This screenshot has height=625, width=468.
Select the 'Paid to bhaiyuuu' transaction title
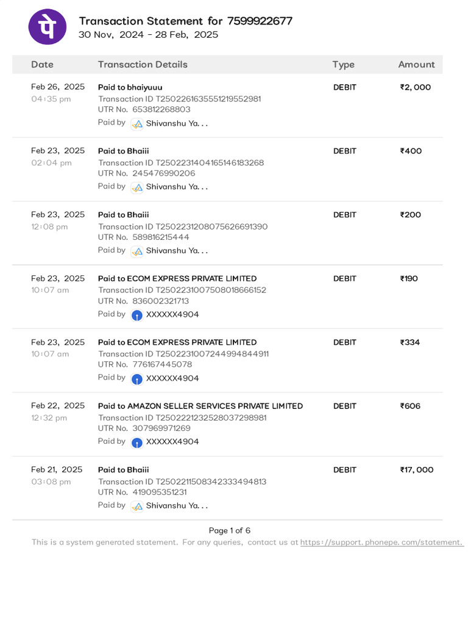coord(130,87)
